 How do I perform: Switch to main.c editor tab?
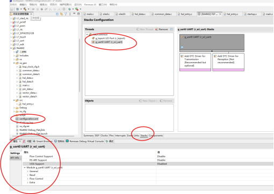click(90, 14)
